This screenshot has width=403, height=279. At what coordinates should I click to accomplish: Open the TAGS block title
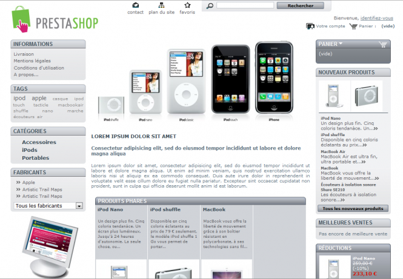[x=21, y=89]
